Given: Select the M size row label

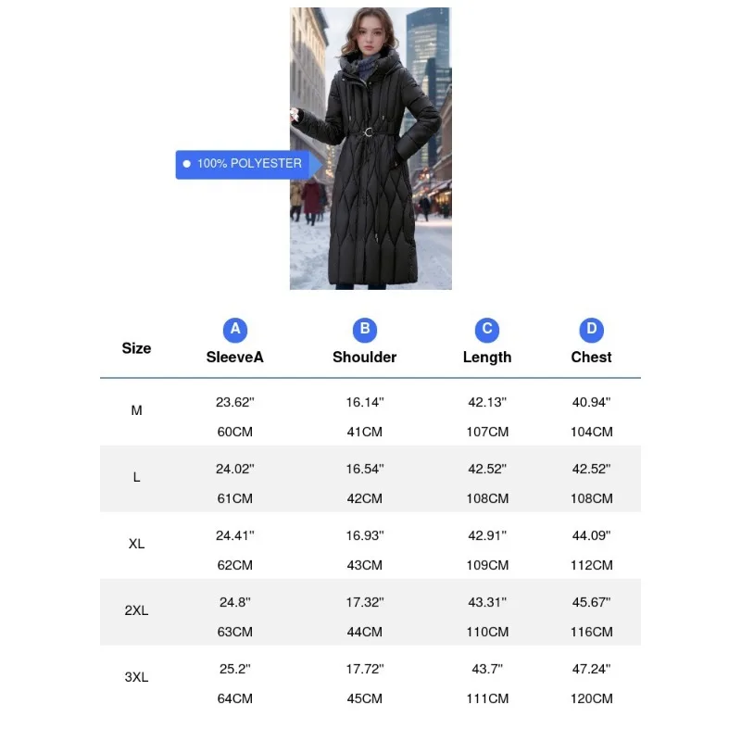Looking at the screenshot, I should click(136, 409).
